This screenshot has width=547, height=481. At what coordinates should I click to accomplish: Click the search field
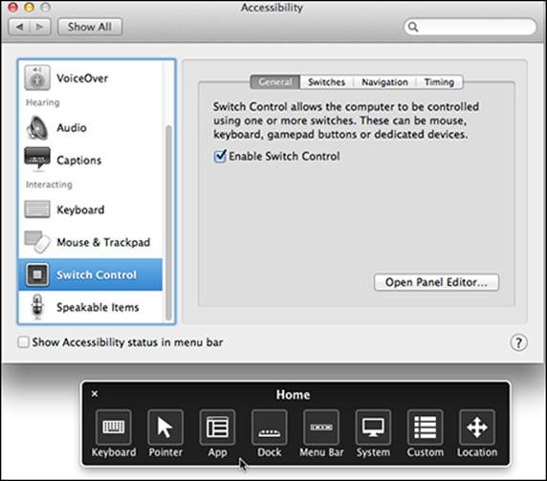point(470,27)
